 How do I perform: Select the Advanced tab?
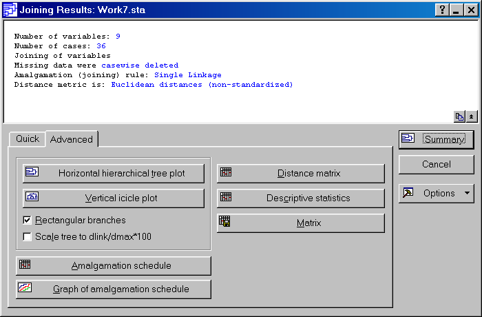tap(72, 139)
